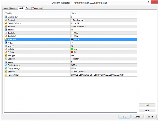Screen dimensions: 159x121
Task: Click the string icon beside PeriodsToWatch
Action: pos(6,23)
